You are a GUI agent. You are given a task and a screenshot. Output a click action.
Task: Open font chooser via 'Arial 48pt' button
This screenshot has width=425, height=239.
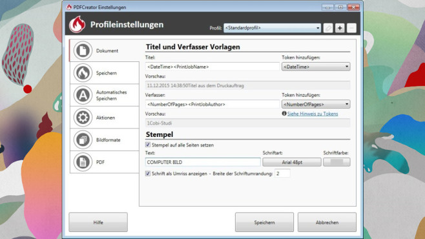[x=292, y=162]
